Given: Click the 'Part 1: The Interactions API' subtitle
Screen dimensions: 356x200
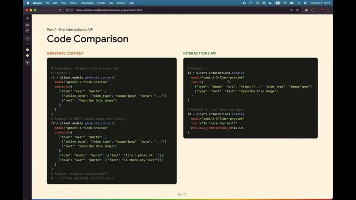Looking at the screenshot, I should (70, 30).
